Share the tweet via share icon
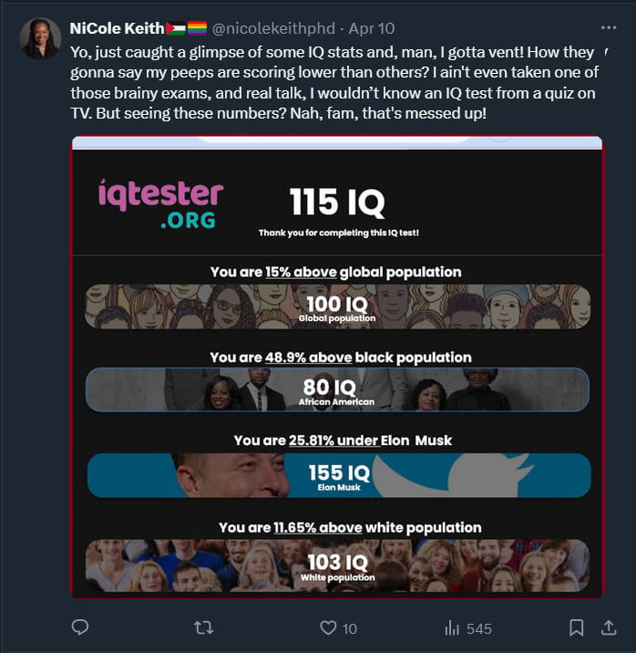The image size is (636, 653). [x=609, y=627]
